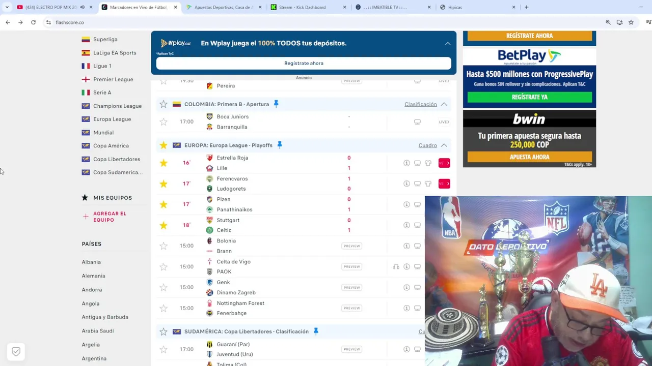The height and width of the screenshot is (366, 652).
Task: Open info icon for Guaraní vs Juventud
Action: point(406,349)
